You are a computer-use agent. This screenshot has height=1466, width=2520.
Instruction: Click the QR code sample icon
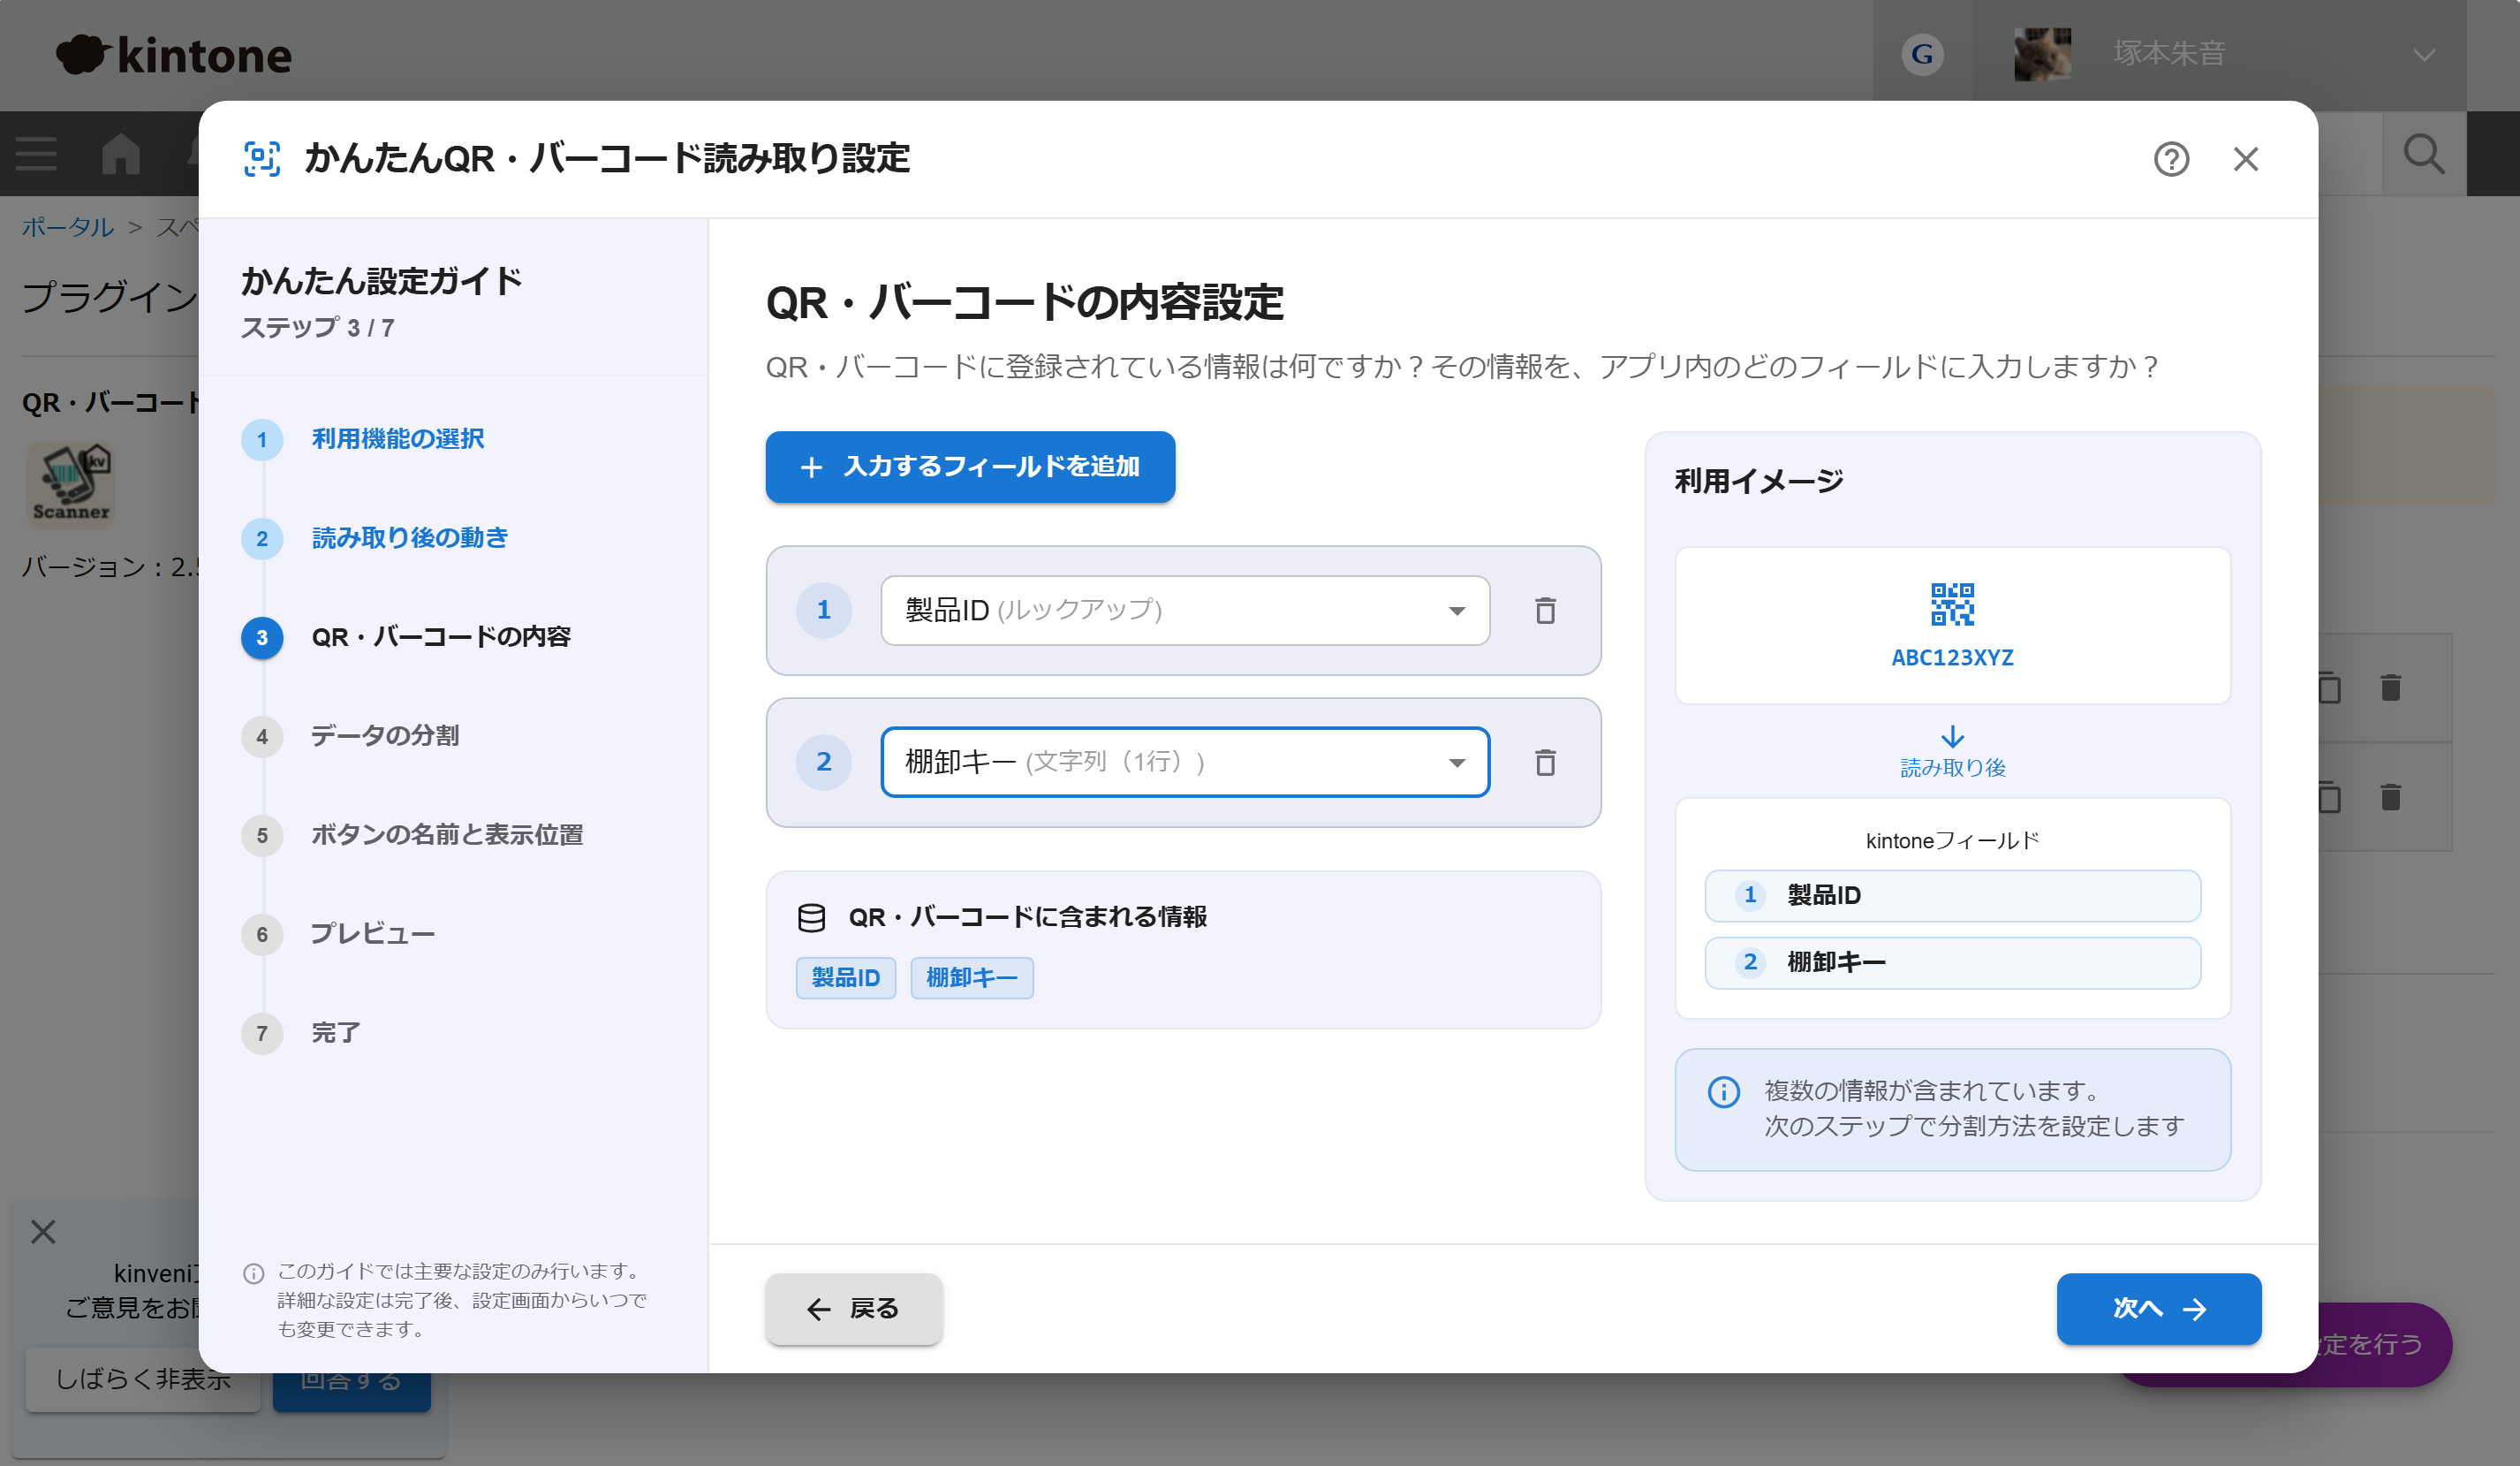(1952, 604)
